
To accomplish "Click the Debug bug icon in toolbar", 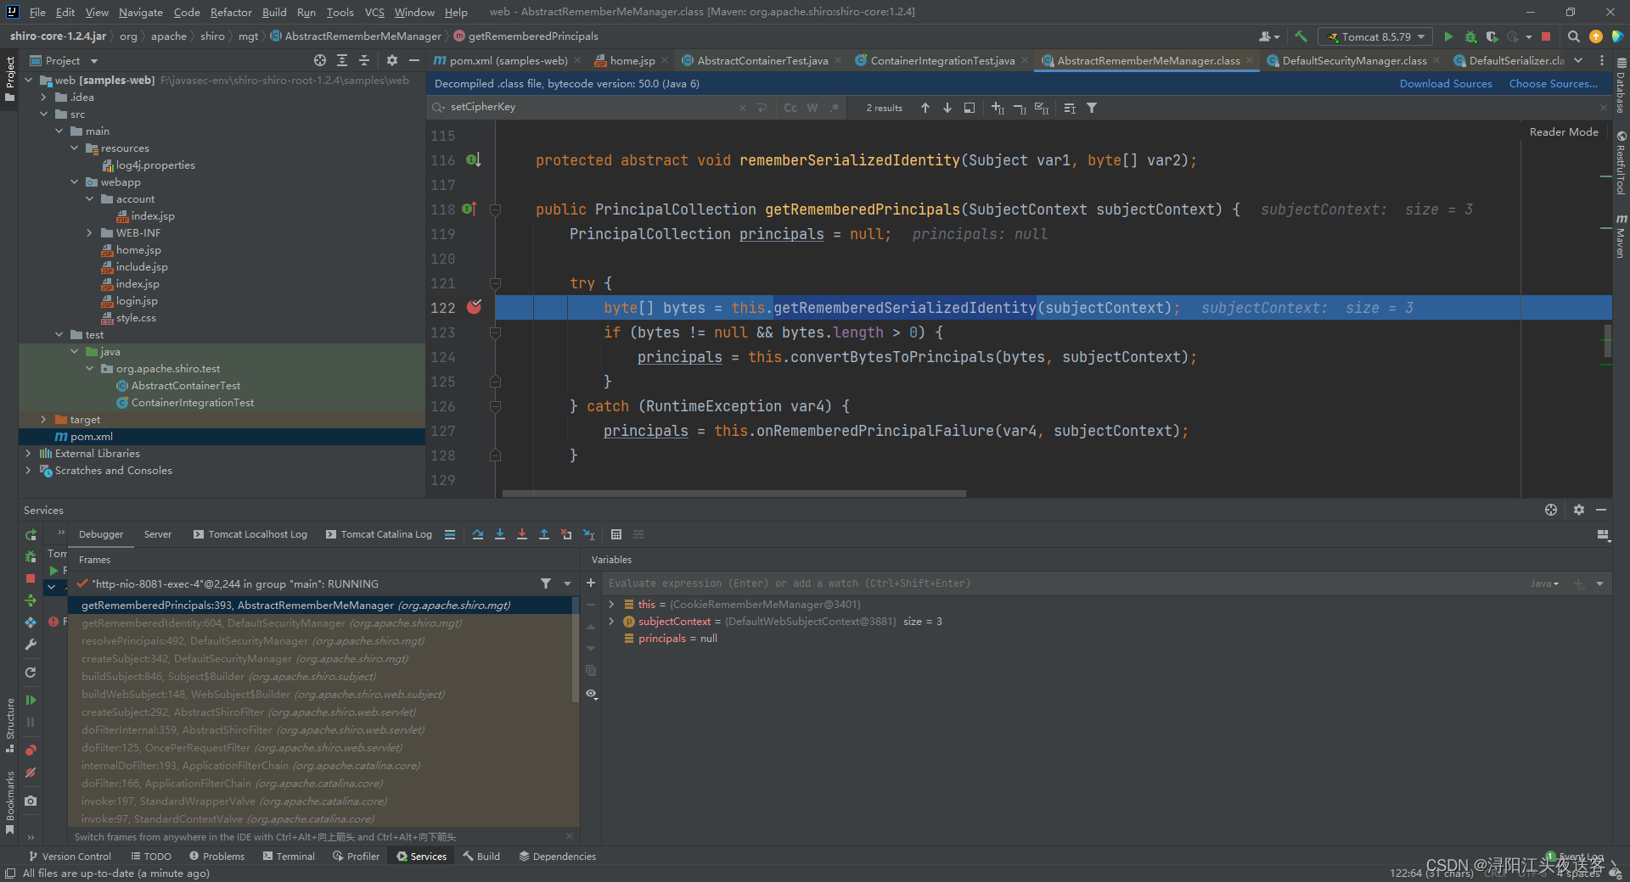I will coord(1470,36).
